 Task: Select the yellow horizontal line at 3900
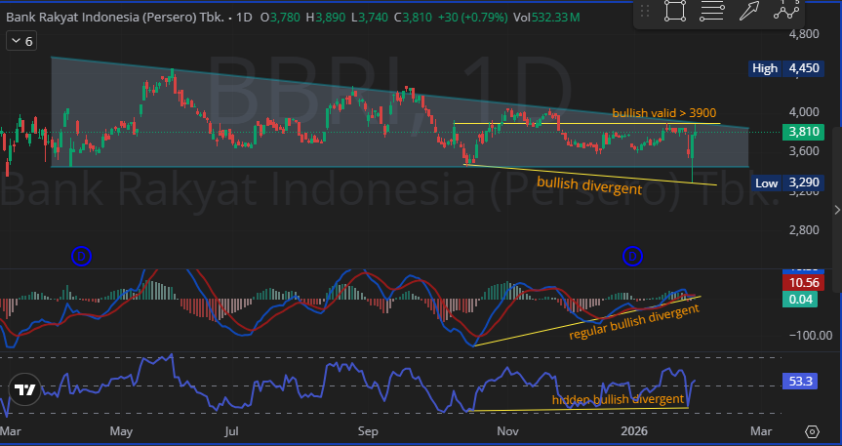tap(587, 124)
